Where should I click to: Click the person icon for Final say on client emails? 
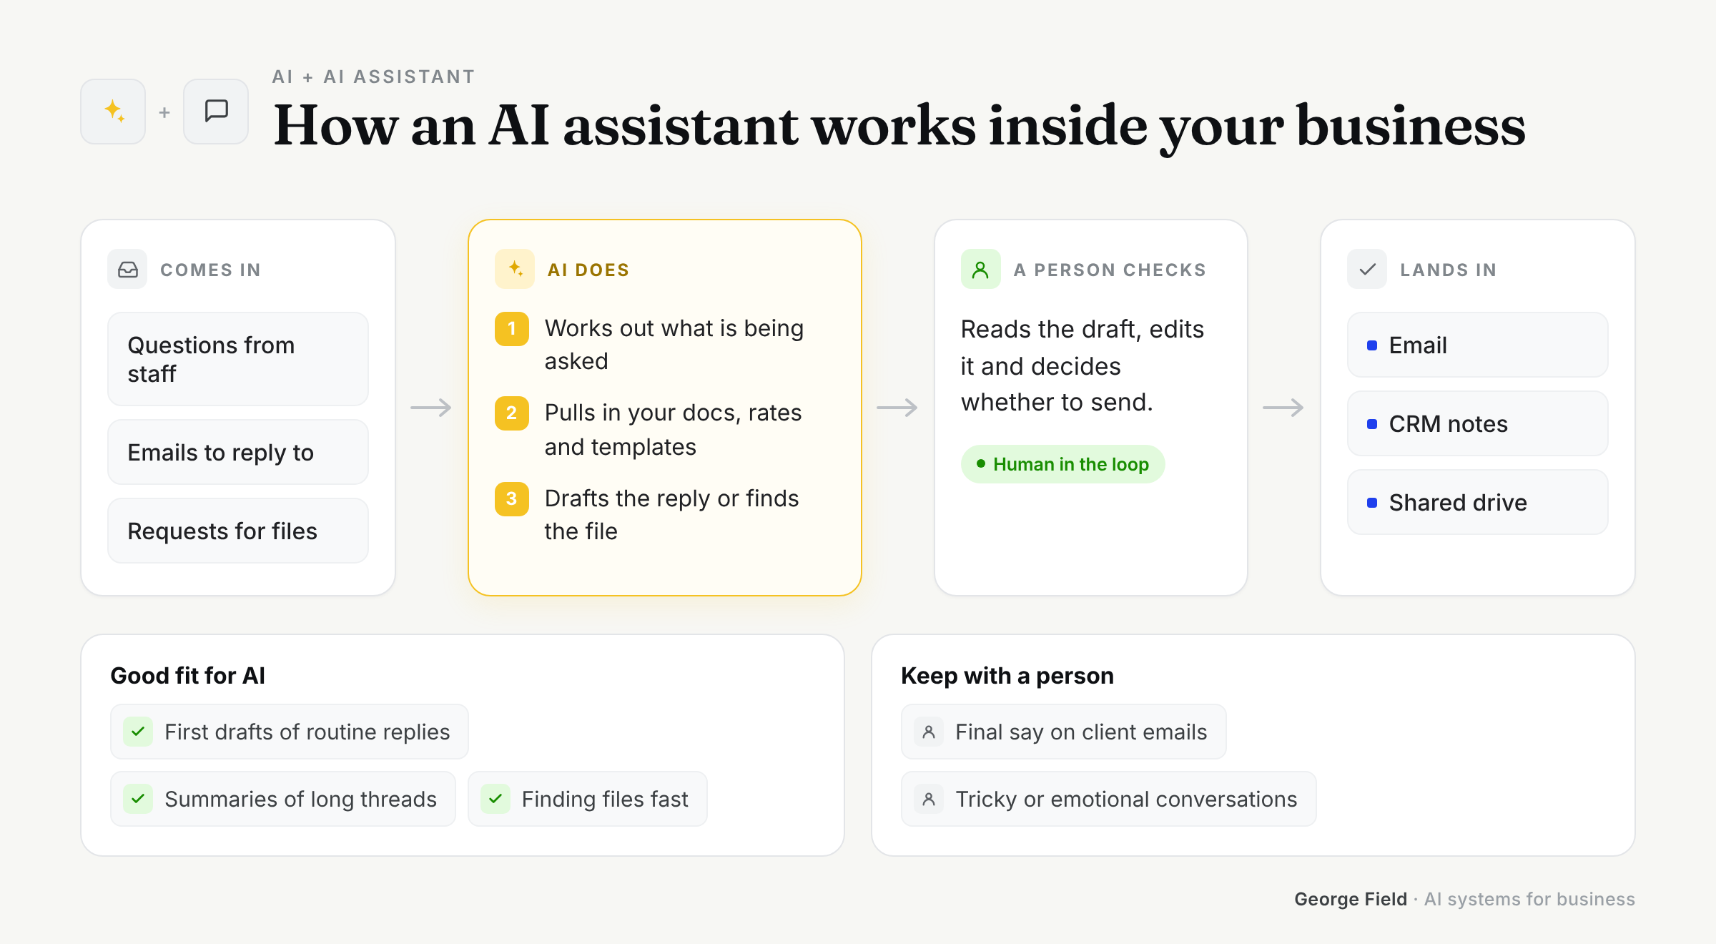click(x=929, y=732)
